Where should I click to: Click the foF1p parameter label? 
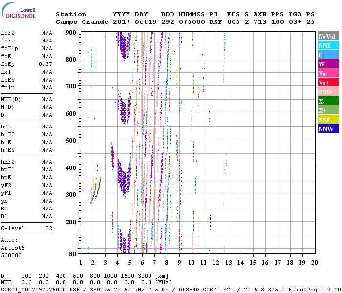coord(9,49)
